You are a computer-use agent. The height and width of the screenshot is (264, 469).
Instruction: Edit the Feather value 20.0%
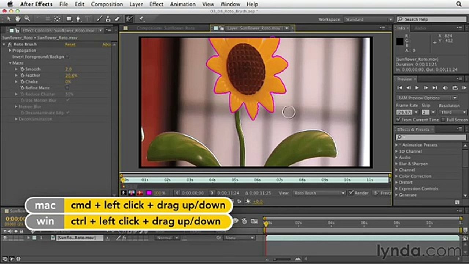click(x=71, y=76)
